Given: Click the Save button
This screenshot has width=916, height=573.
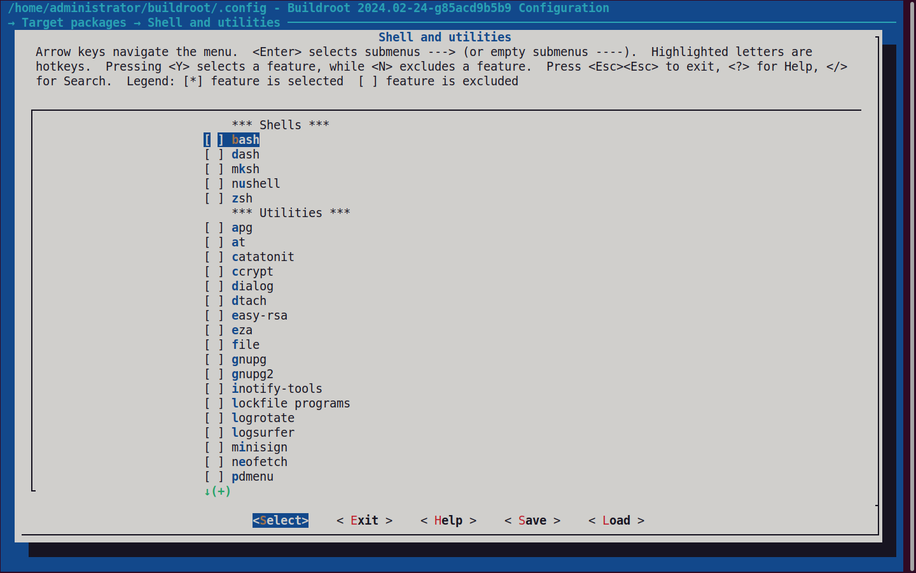Looking at the screenshot, I should point(532,521).
